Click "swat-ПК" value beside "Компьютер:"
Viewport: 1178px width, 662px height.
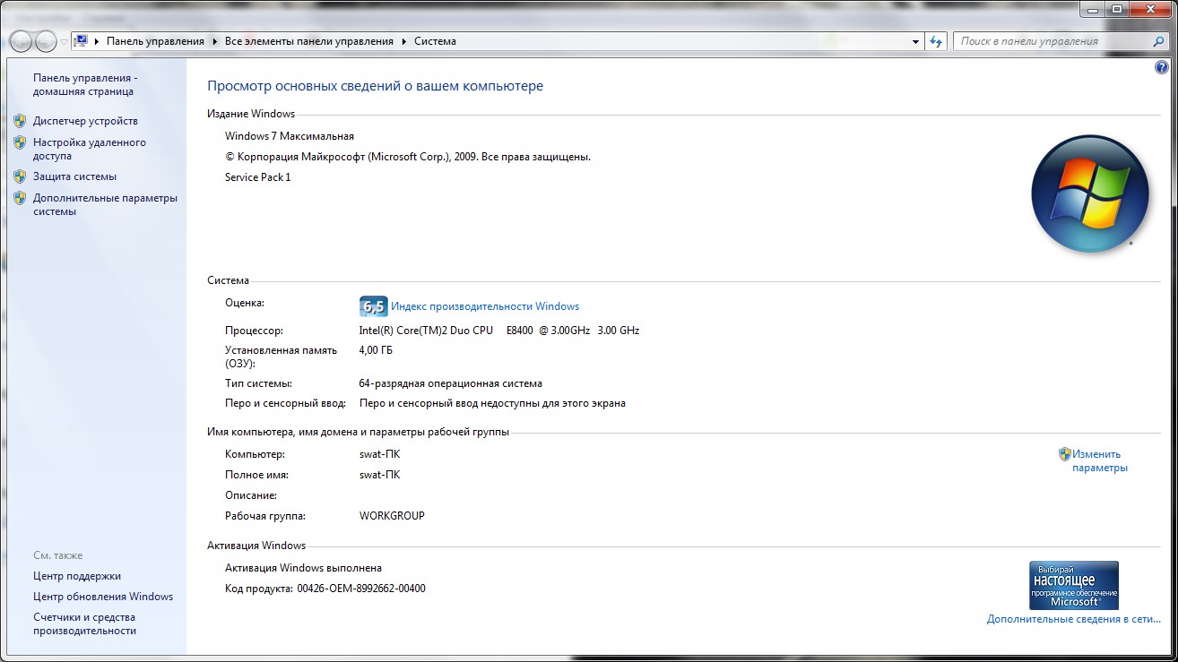(379, 454)
